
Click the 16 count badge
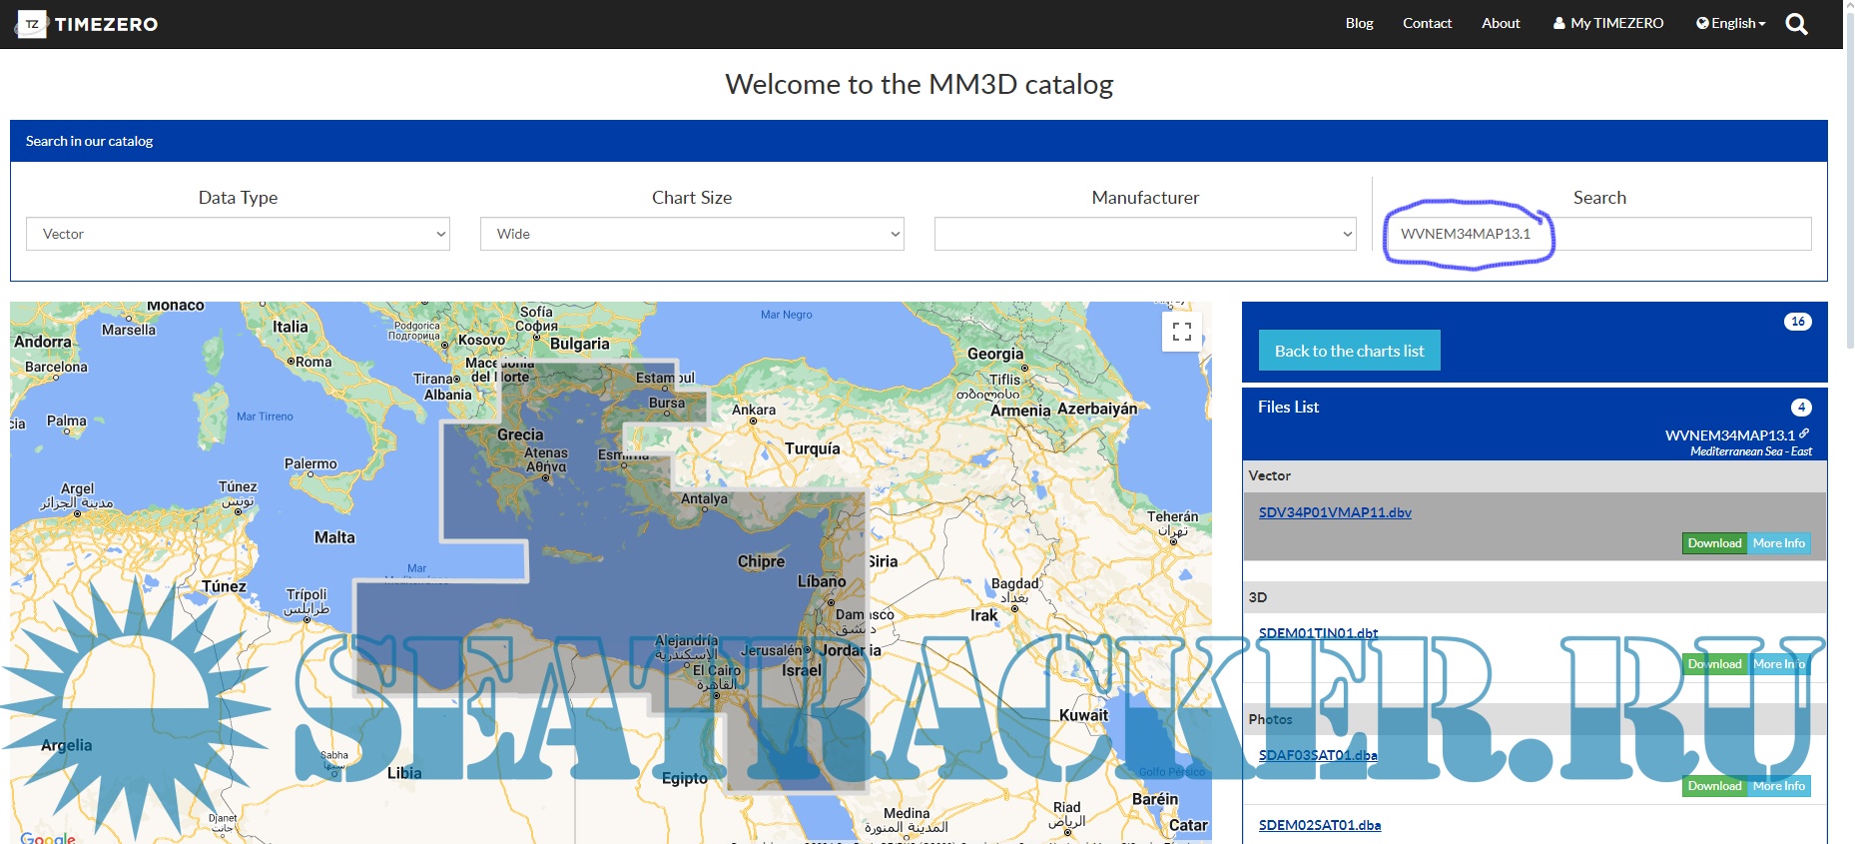1797,322
